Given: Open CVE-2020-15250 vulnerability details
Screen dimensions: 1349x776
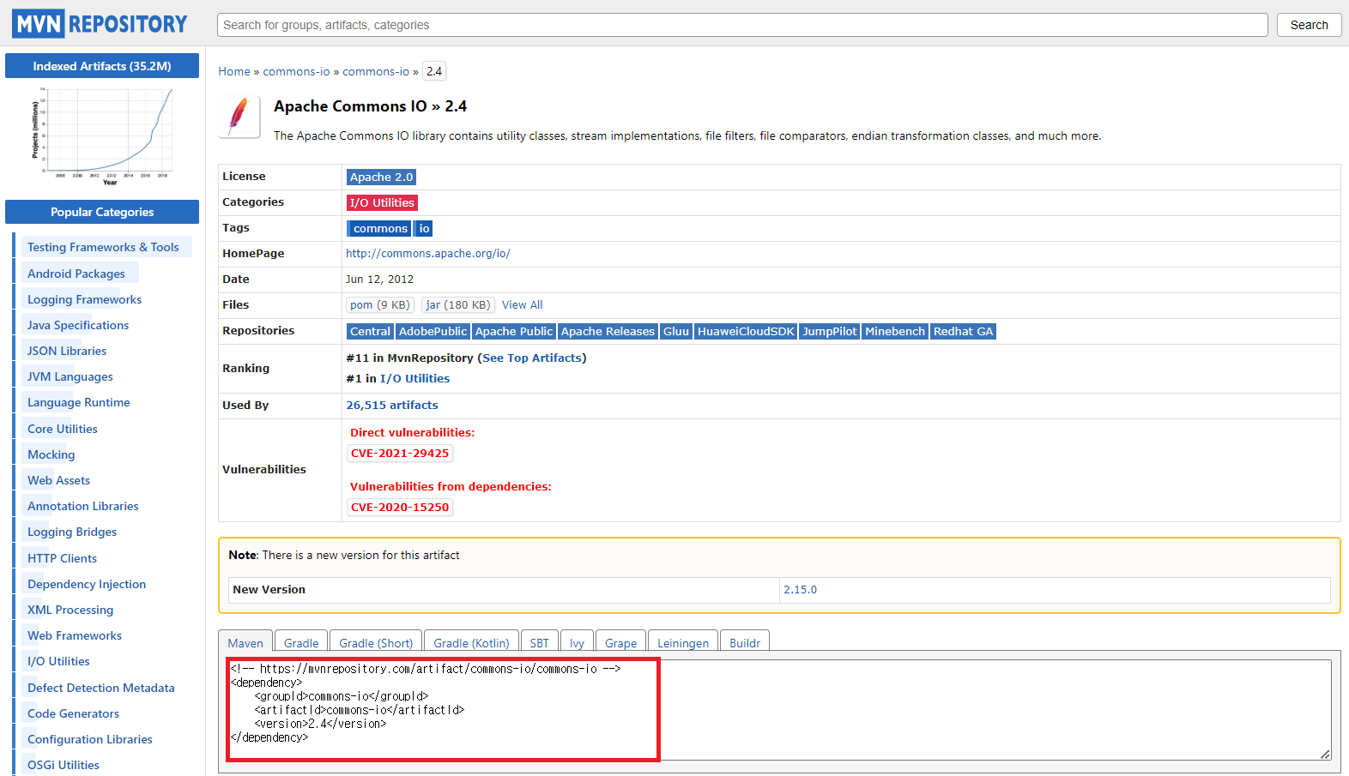Looking at the screenshot, I should (x=400, y=507).
